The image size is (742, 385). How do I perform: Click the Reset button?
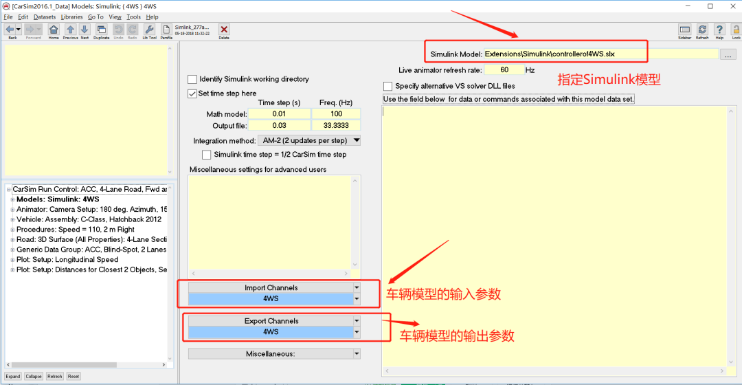tap(74, 377)
